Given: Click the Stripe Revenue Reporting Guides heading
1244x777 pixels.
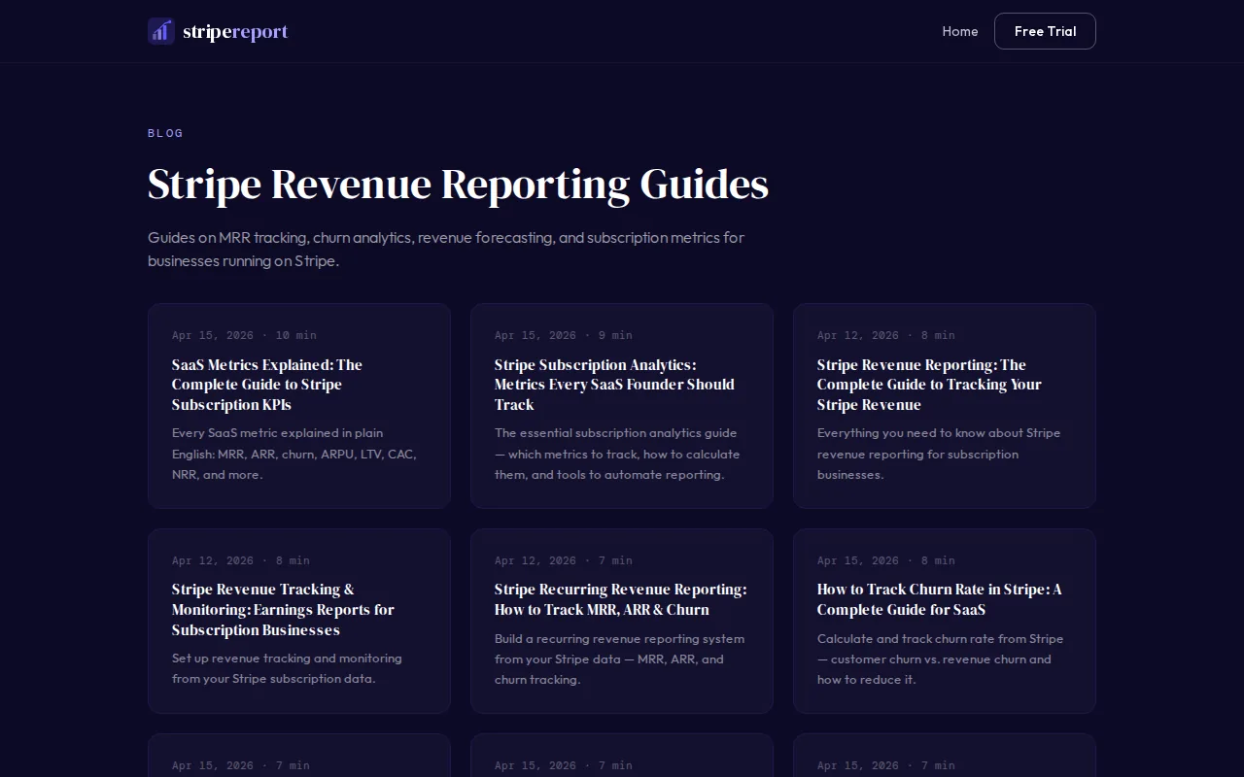Looking at the screenshot, I should click(458, 184).
